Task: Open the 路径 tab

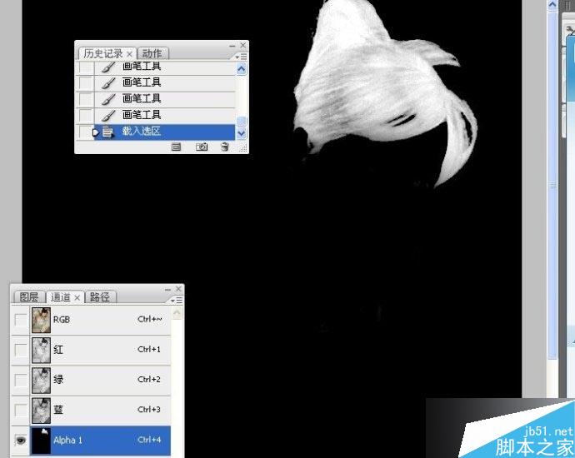Action: (x=100, y=297)
